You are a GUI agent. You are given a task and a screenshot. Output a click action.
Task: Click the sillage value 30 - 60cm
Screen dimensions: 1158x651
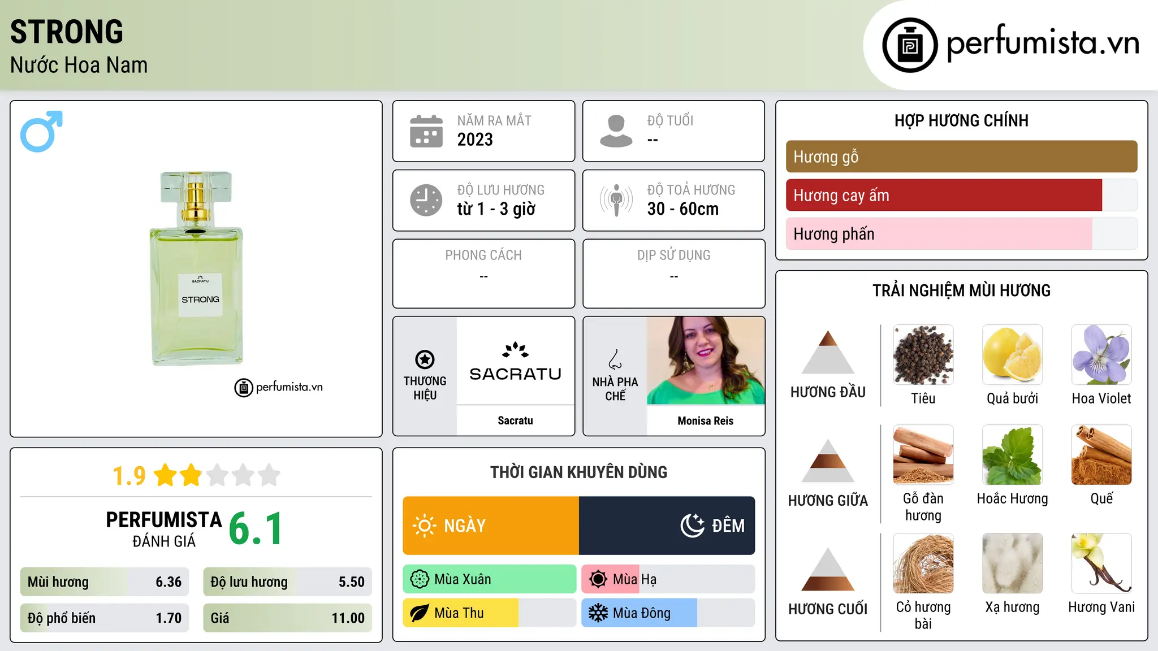pos(683,209)
